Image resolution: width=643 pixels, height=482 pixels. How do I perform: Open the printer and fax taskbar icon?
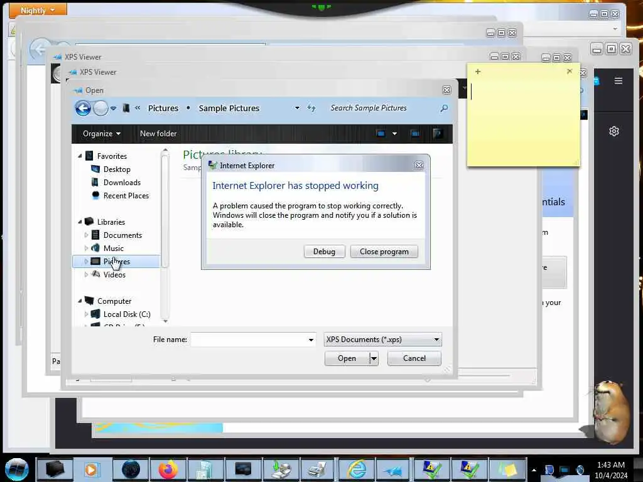click(318, 469)
